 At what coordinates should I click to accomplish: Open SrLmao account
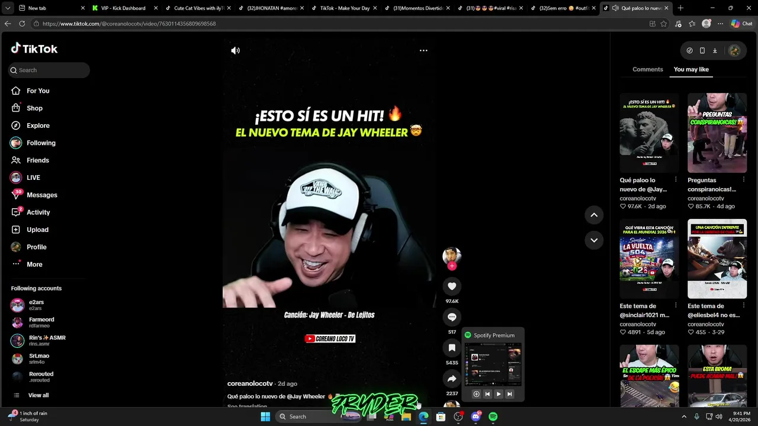click(x=39, y=359)
